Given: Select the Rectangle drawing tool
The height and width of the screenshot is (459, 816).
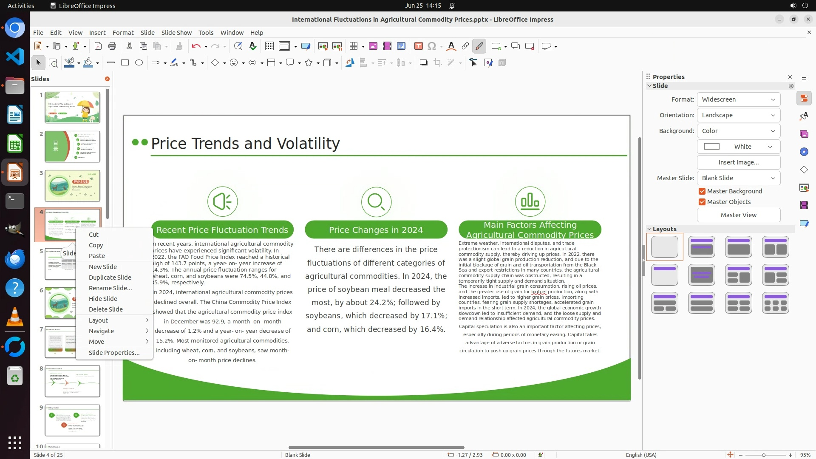Looking at the screenshot, I should (x=125, y=63).
